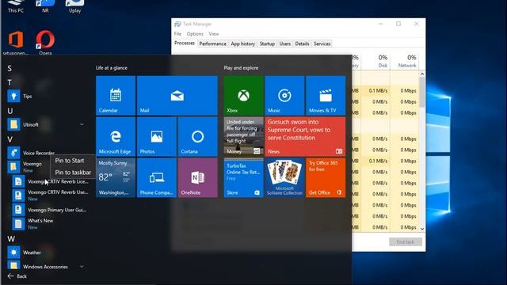This screenshot has height=285, width=507.
Task: Click the Back button in Start menu
Action: click(x=17, y=276)
